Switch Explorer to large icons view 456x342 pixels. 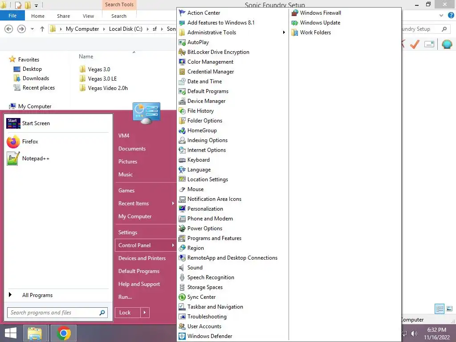point(449,309)
